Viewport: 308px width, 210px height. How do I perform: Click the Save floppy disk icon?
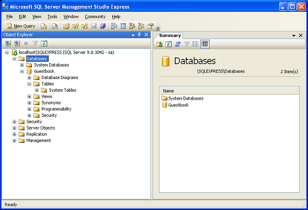94,26
